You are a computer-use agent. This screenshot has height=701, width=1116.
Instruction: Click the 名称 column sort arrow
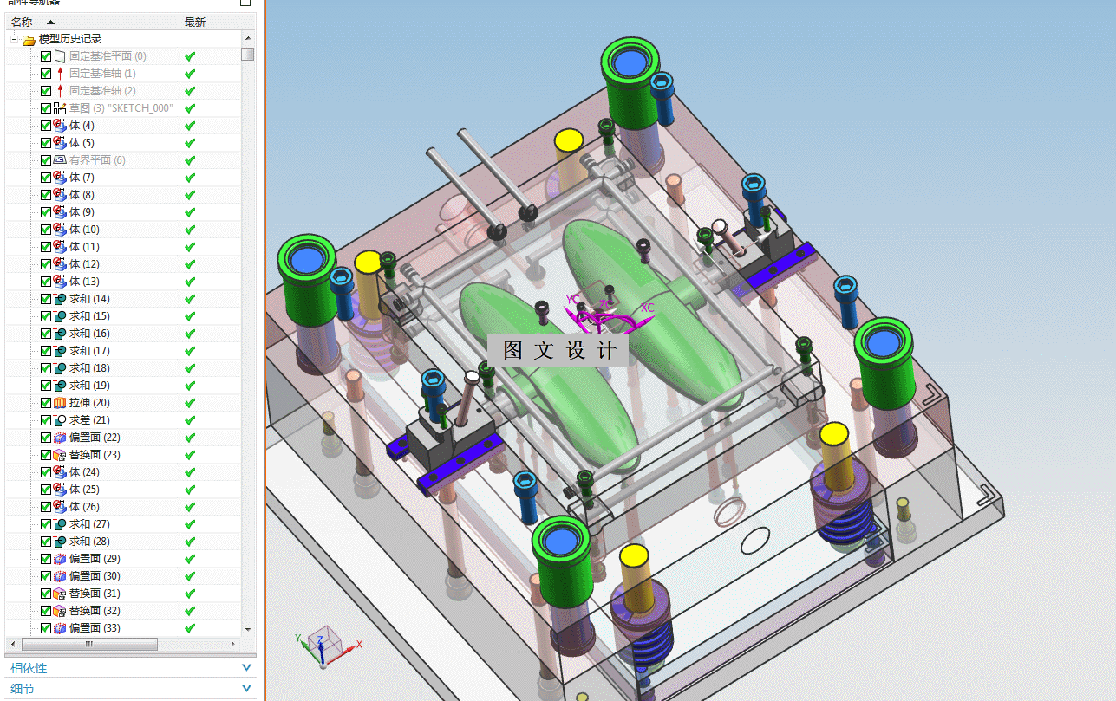coord(49,23)
